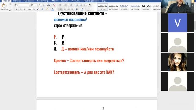Expand the Paste options arrow
The image size is (196, 110).
click(7, 5)
